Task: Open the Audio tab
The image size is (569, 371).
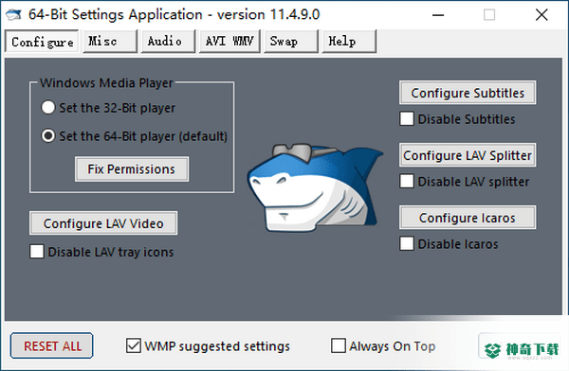Action: click(x=168, y=42)
